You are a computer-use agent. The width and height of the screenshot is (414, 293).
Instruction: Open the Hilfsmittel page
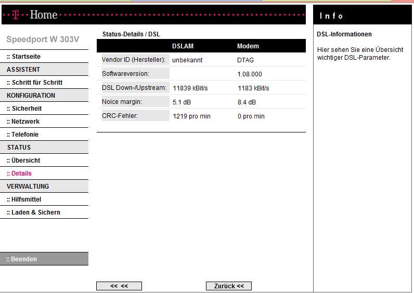24,199
